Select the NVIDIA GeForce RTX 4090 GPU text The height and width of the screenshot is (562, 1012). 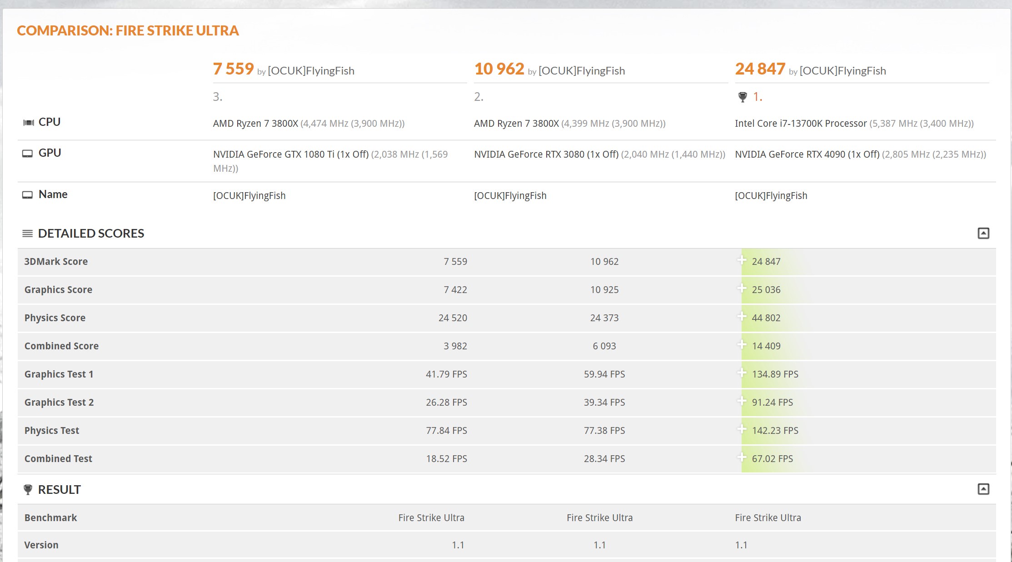point(807,154)
